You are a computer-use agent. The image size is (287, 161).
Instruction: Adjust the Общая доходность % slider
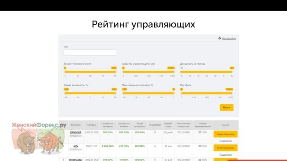[x=90, y=93]
